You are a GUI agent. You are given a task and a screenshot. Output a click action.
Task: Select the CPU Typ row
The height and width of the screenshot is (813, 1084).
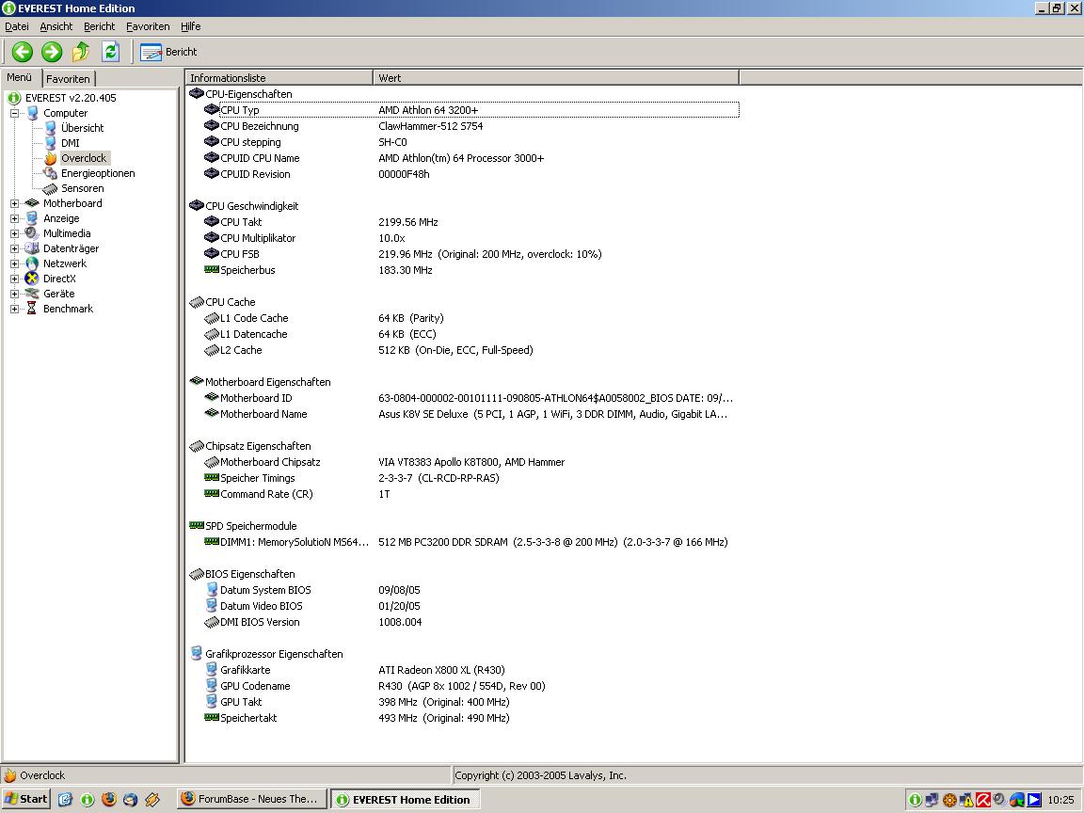point(471,110)
